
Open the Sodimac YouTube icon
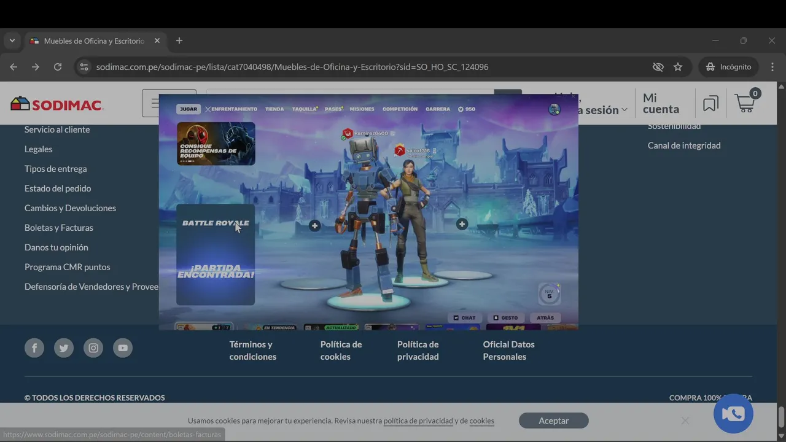click(x=123, y=348)
